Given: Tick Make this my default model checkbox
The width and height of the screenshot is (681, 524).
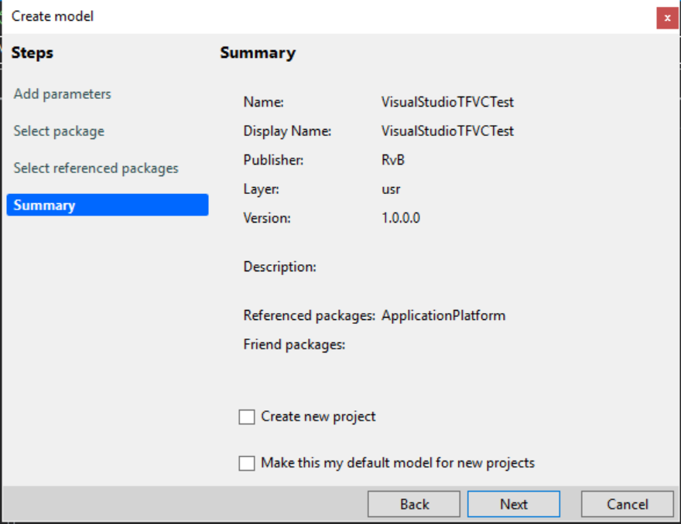Looking at the screenshot, I should pos(247,463).
